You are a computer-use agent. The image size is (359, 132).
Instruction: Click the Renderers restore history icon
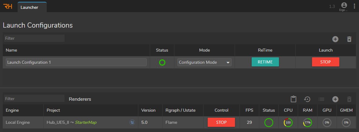coord(307,99)
